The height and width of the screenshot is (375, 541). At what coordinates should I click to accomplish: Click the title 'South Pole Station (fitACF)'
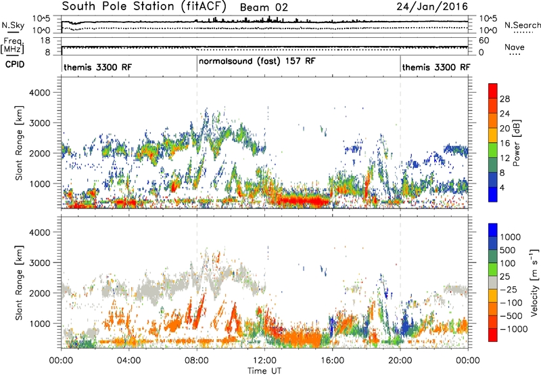(x=144, y=7)
